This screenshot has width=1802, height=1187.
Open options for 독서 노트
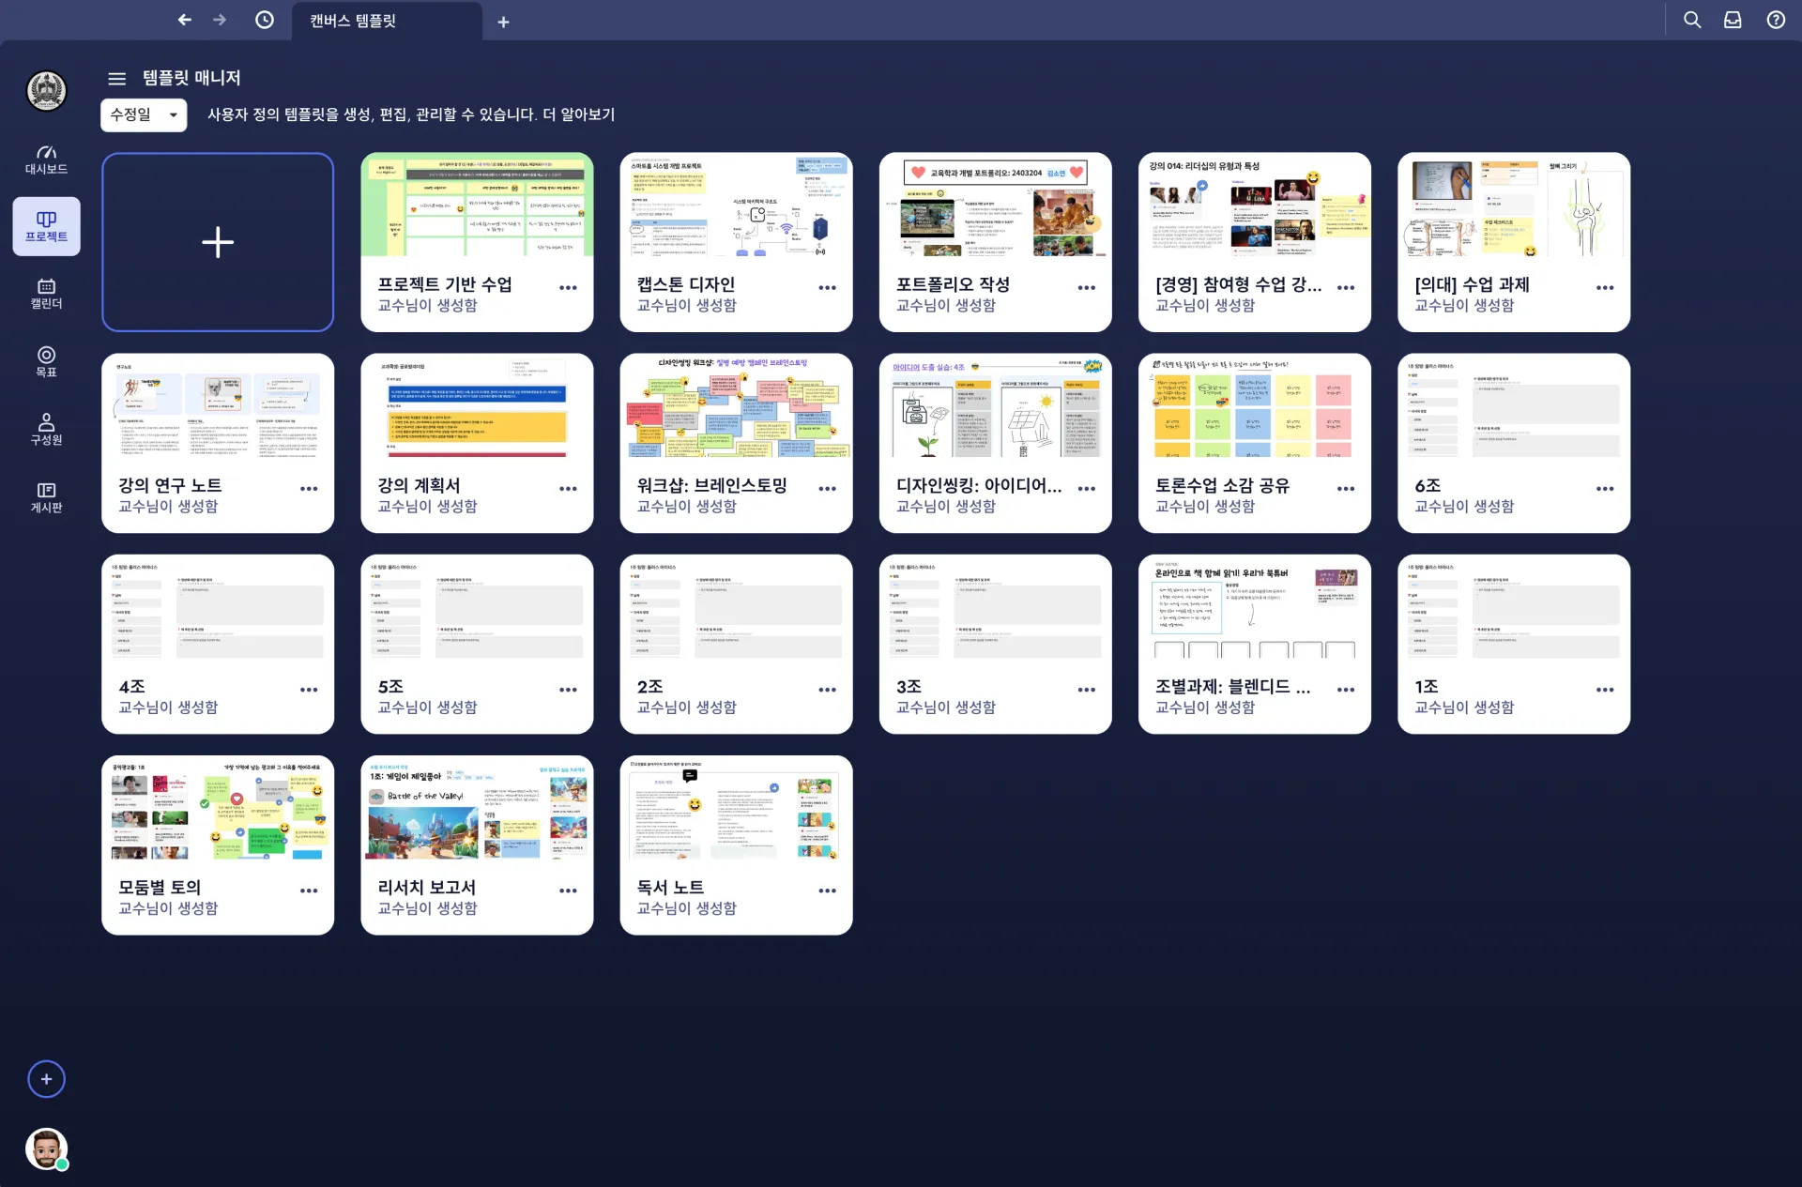827,890
